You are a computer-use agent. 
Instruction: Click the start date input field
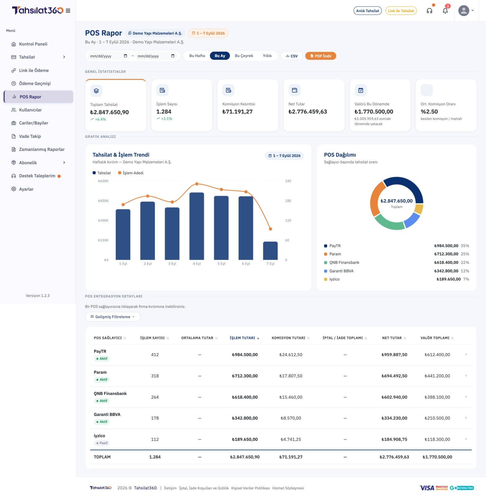108,56
